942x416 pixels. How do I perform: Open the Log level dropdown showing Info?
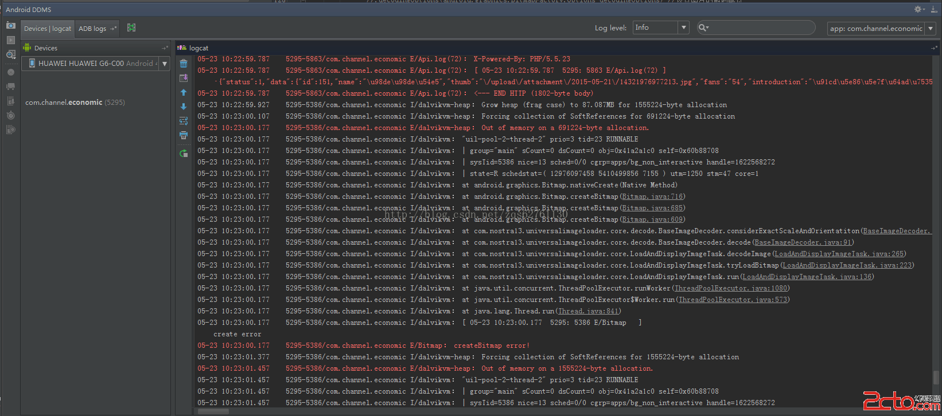pos(660,28)
